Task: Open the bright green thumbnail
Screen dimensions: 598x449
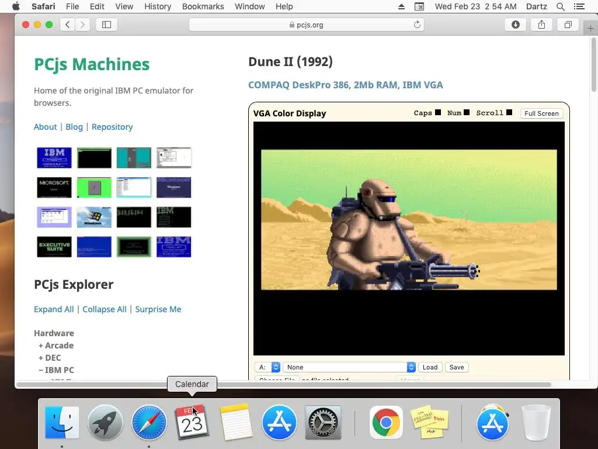Action: coord(94,187)
